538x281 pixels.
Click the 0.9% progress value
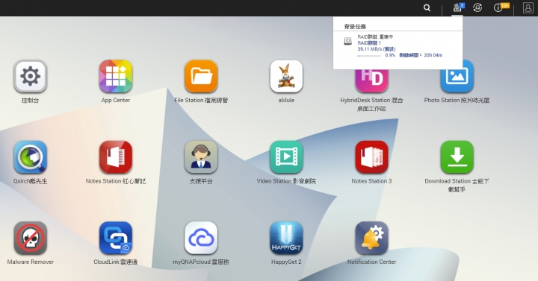tap(390, 55)
